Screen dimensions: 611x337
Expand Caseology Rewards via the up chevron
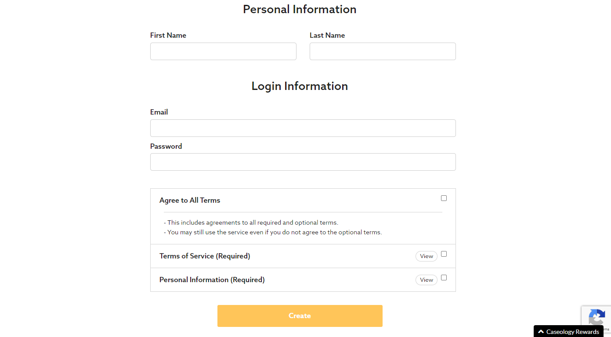click(541, 332)
